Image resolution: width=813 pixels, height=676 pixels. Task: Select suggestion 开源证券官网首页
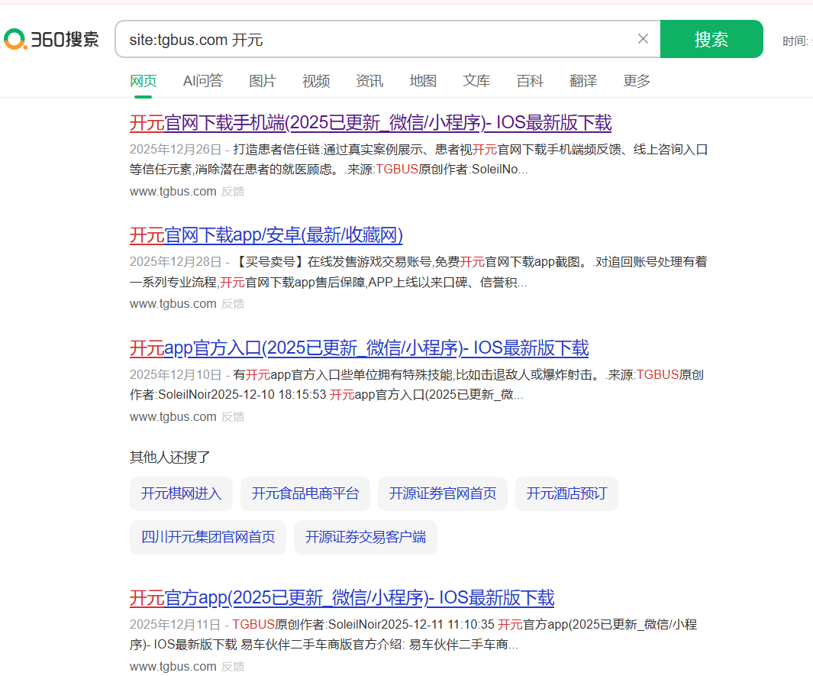442,493
